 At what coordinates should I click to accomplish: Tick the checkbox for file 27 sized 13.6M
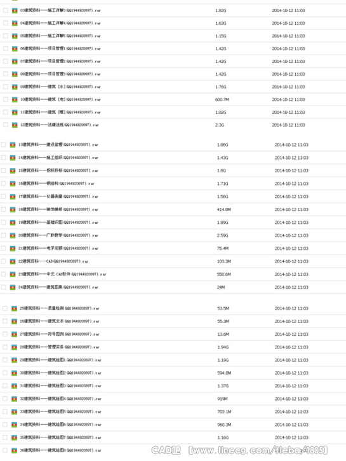tap(5, 334)
